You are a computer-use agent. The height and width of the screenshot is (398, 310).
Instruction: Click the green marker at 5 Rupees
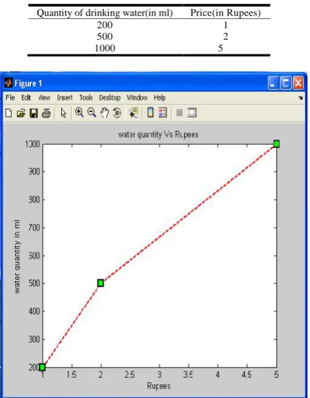pos(276,144)
